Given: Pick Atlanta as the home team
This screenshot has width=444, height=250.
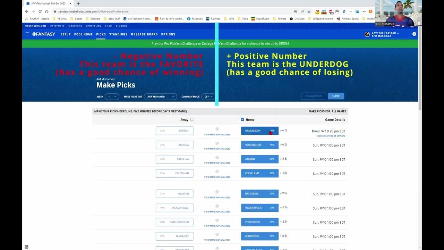Looking at the screenshot, I should click(x=260, y=159).
